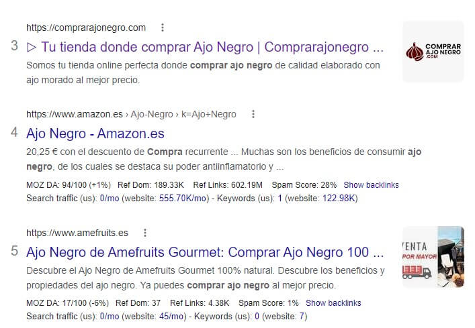Click the Amefruits truck thumbnail image
Screen dimensions: 475x328
433,257
